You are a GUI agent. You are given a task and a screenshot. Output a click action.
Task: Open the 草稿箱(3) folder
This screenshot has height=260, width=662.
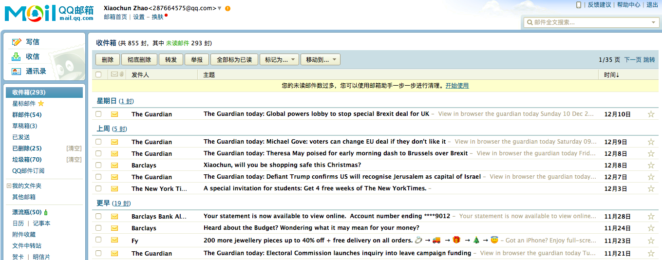point(24,126)
